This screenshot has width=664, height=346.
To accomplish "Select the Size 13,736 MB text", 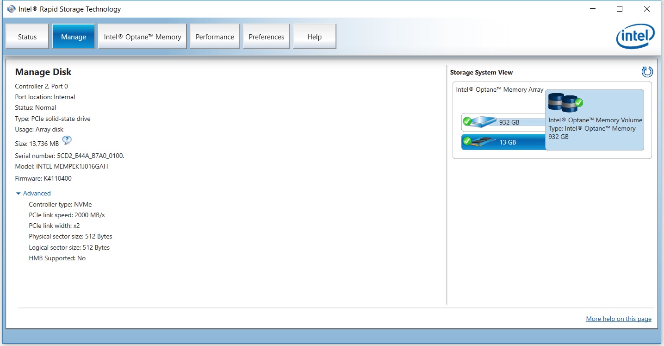I will (37, 144).
